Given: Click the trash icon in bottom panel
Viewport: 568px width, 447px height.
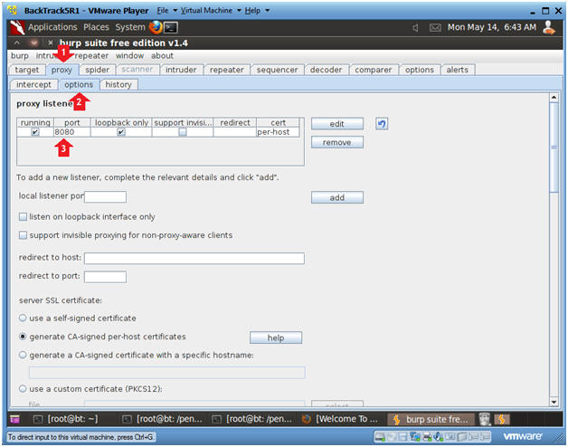Looking at the screenshot, I should (x=484, y=419).
